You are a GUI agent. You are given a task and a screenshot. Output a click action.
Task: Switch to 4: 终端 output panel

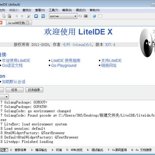[57, 150]
